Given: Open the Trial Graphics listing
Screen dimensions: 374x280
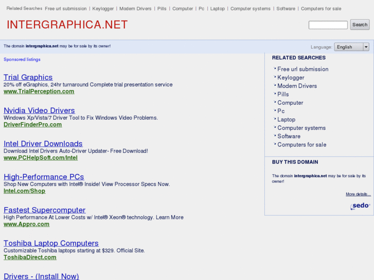Looking at the screenshot, I should click(x=28, y=77).
